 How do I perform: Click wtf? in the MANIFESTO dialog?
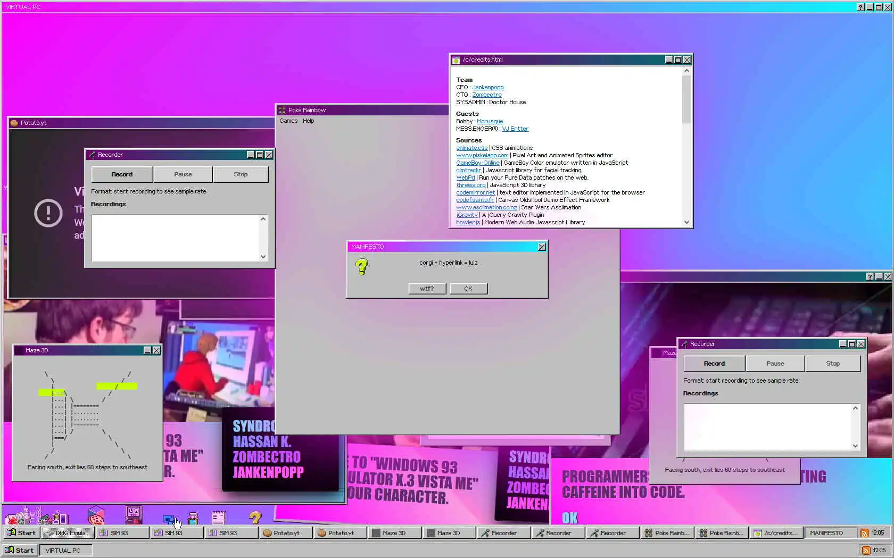427,289
